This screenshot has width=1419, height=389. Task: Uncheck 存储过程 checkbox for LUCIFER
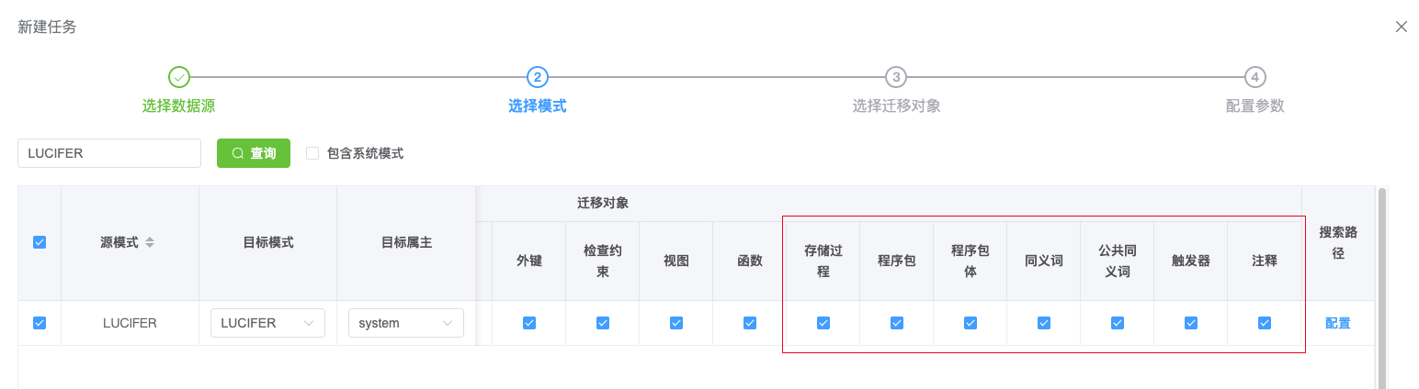coord(823,323)
